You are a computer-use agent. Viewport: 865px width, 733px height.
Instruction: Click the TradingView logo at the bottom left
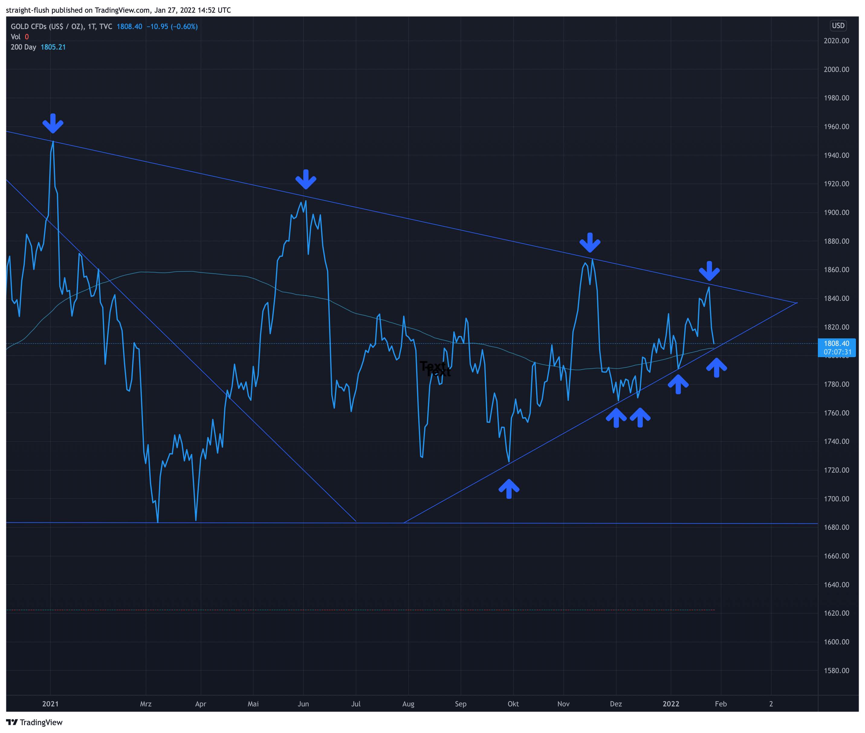(34, 722)
